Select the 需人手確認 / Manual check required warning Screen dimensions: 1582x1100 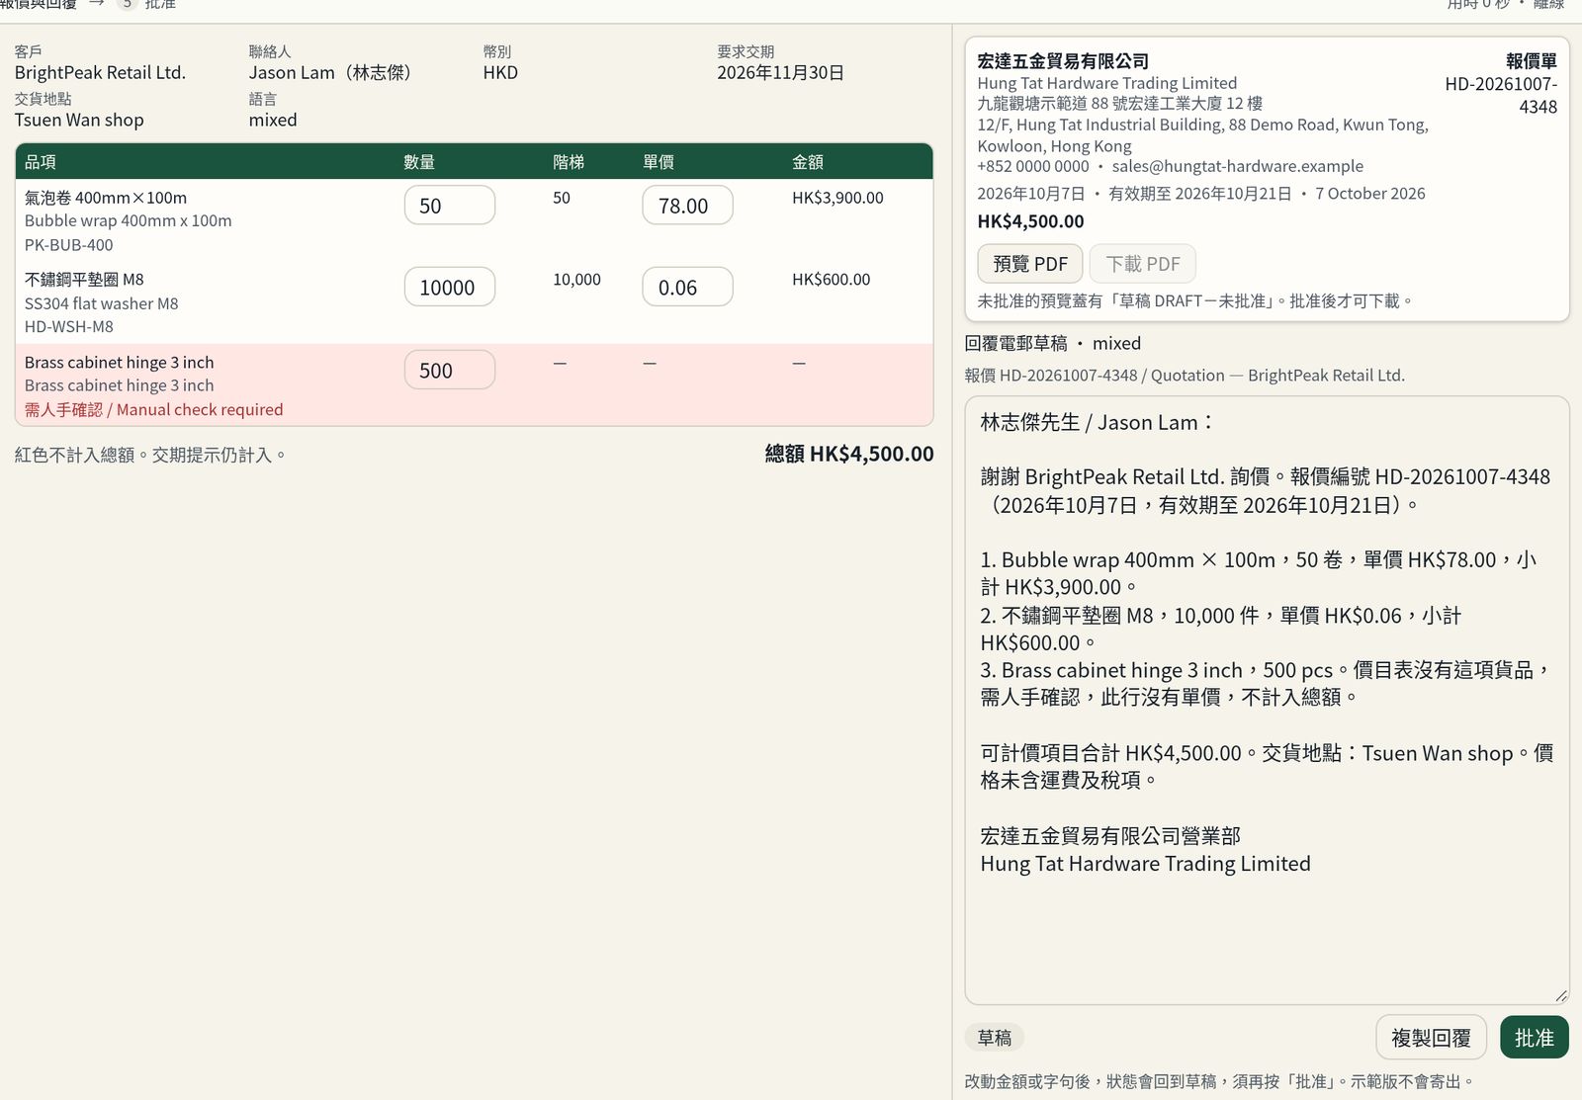(x=153, y=409)
